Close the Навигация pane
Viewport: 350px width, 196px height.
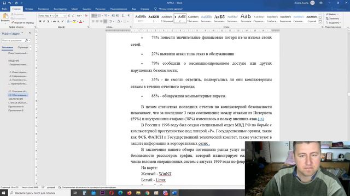coord(30,33)
